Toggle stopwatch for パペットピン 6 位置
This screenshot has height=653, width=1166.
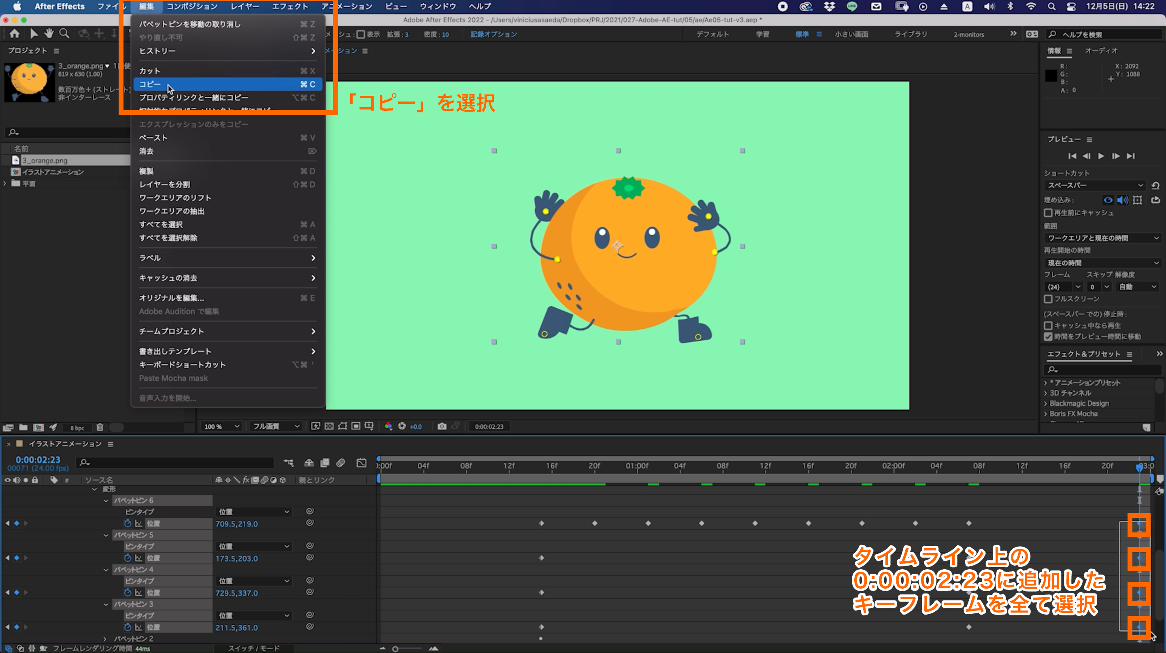[x=128, y=523]
